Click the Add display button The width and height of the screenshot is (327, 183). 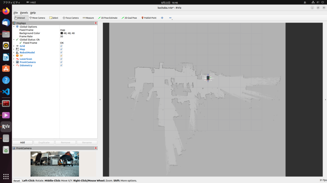[22, 142]
